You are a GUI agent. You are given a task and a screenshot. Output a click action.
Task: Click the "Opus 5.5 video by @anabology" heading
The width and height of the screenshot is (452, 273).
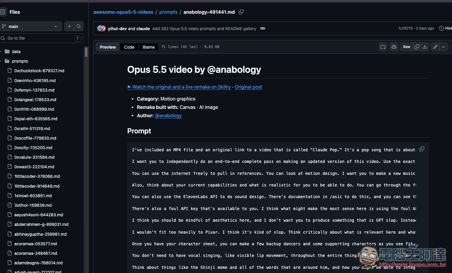[x=194, y=70]
